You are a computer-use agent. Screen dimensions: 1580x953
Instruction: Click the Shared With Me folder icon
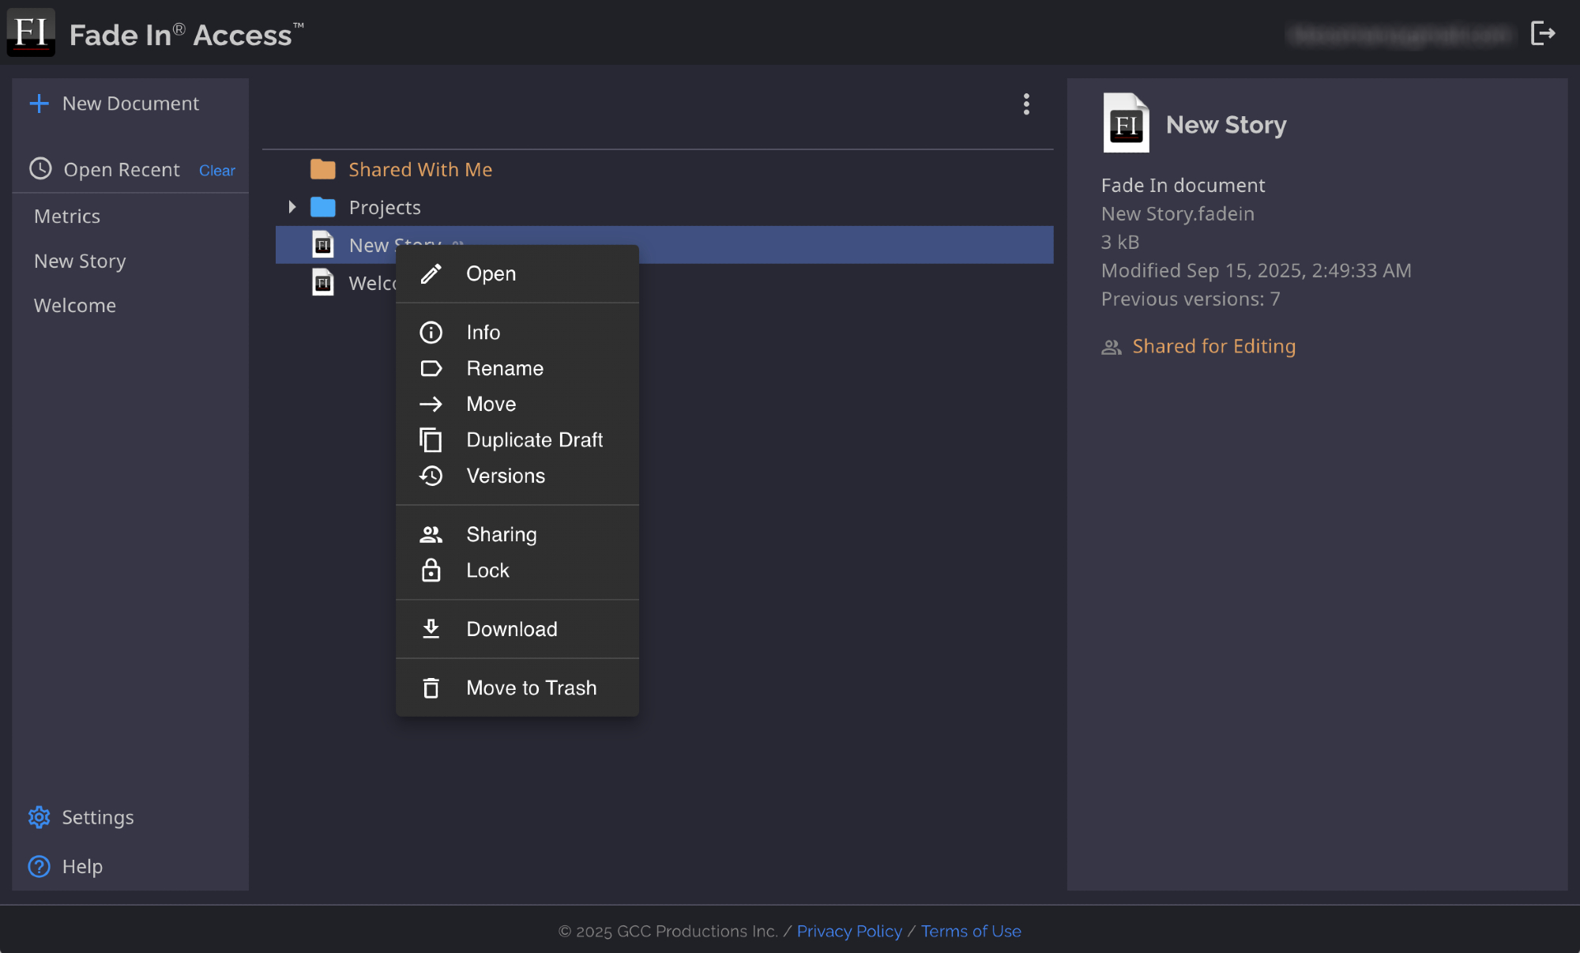point(322,169)
